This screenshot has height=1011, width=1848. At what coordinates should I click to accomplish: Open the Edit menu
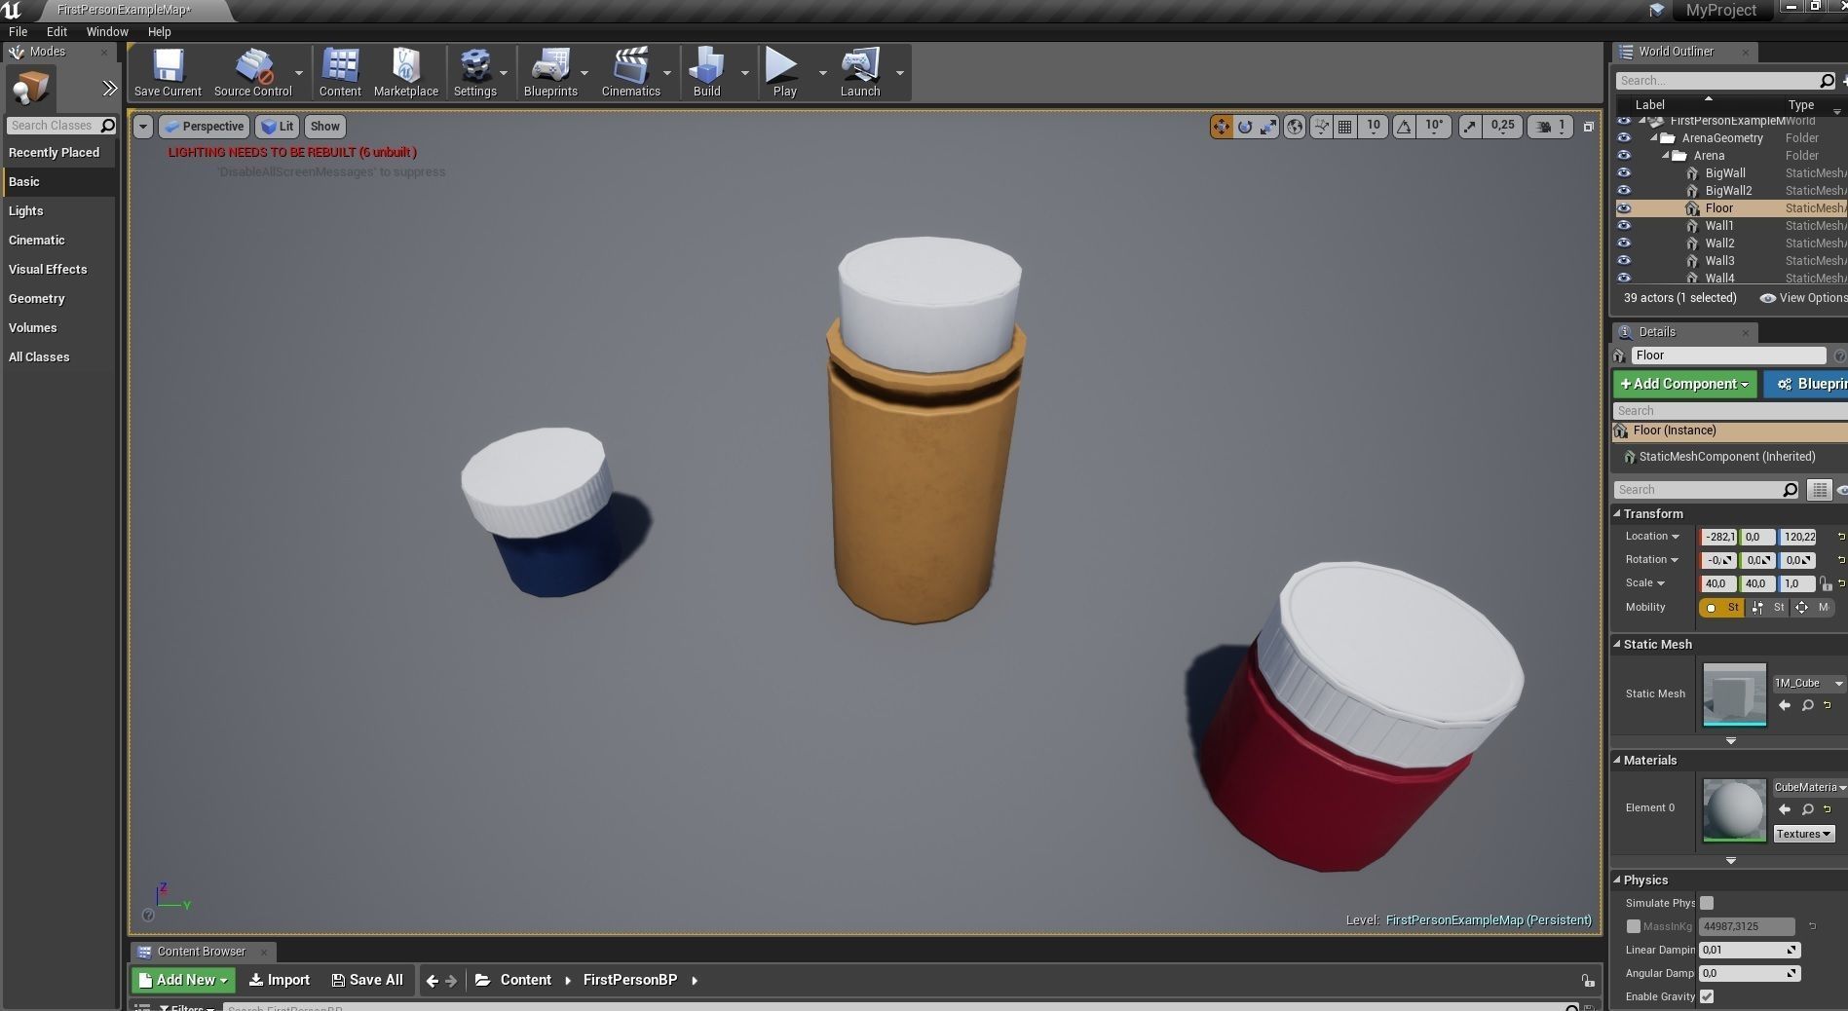click(57, 31)
